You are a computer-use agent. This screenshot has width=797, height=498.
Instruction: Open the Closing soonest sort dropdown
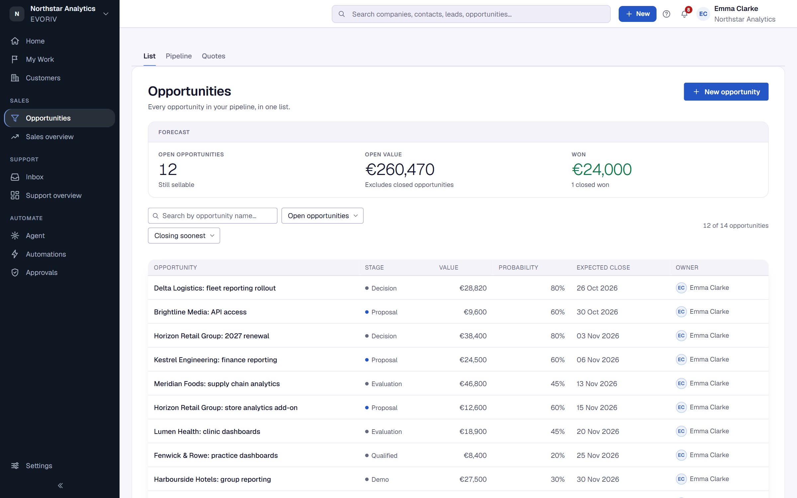(x=184, y=236)
